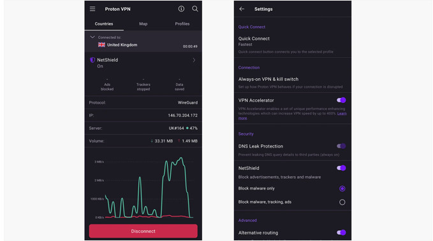
Task: Switch to the Profiles tab
Action: tap(182, 24)
